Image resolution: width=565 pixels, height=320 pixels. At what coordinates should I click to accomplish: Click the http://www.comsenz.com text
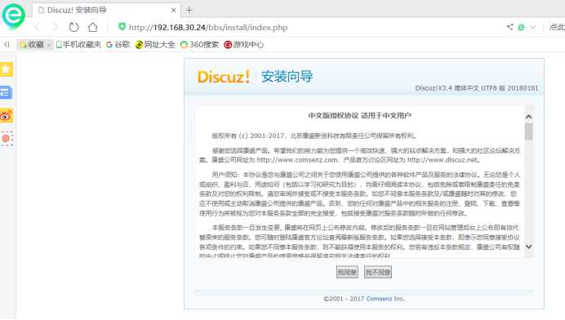click(x=297, y=160)
